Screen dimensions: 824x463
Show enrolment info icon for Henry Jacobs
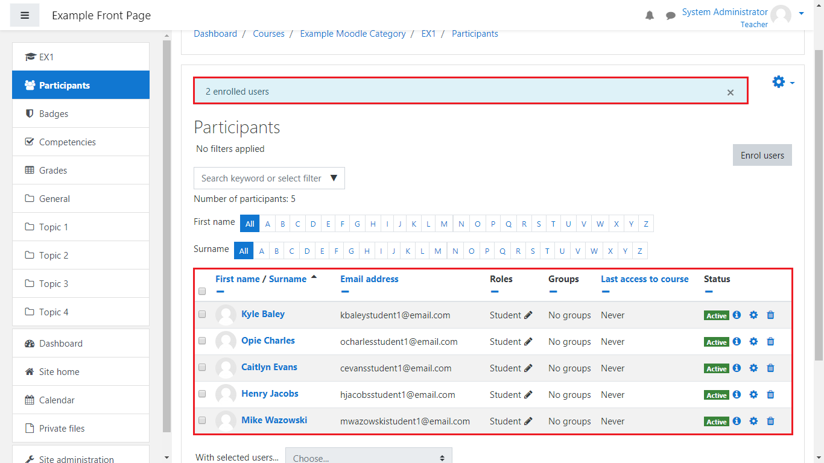tap(737, 394)
